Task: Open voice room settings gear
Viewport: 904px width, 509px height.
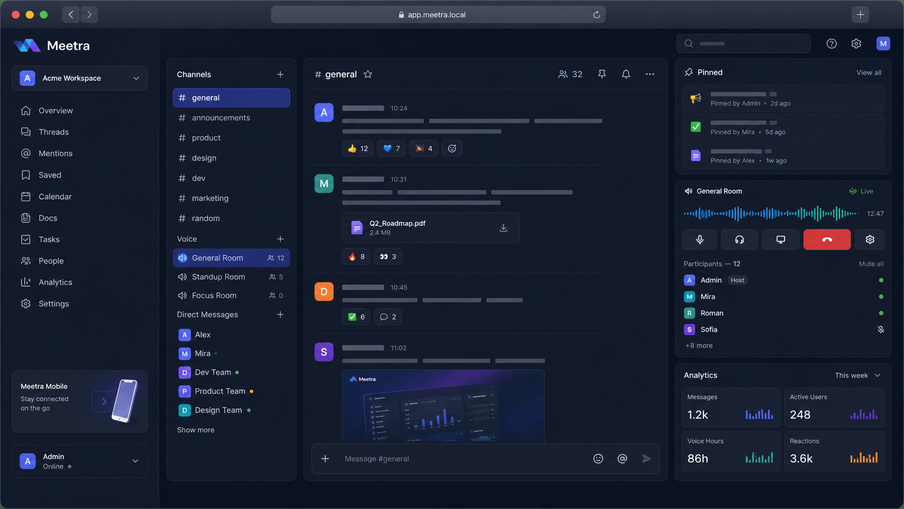Action: pos(870,240)
